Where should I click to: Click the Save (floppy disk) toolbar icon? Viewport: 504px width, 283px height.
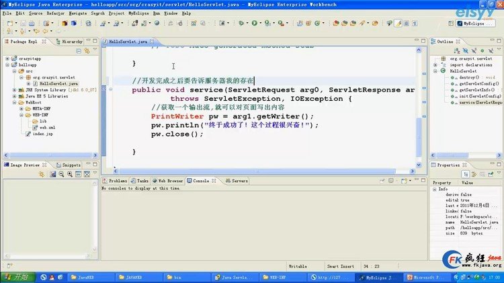click(23, 23)
